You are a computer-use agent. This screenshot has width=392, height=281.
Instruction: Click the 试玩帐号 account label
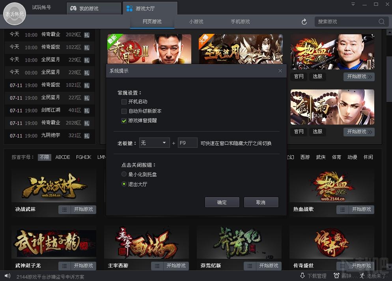coord(41,7)
